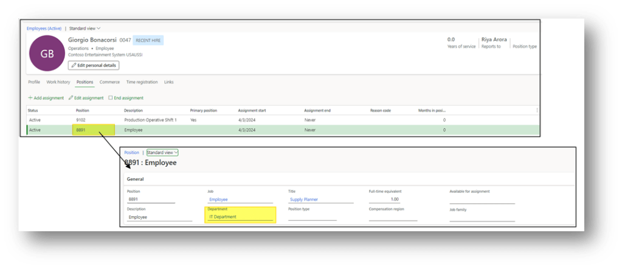Open the Time registration tab
Image resolution: width=622 pixels, height=269 pixels.
(142, 82)
